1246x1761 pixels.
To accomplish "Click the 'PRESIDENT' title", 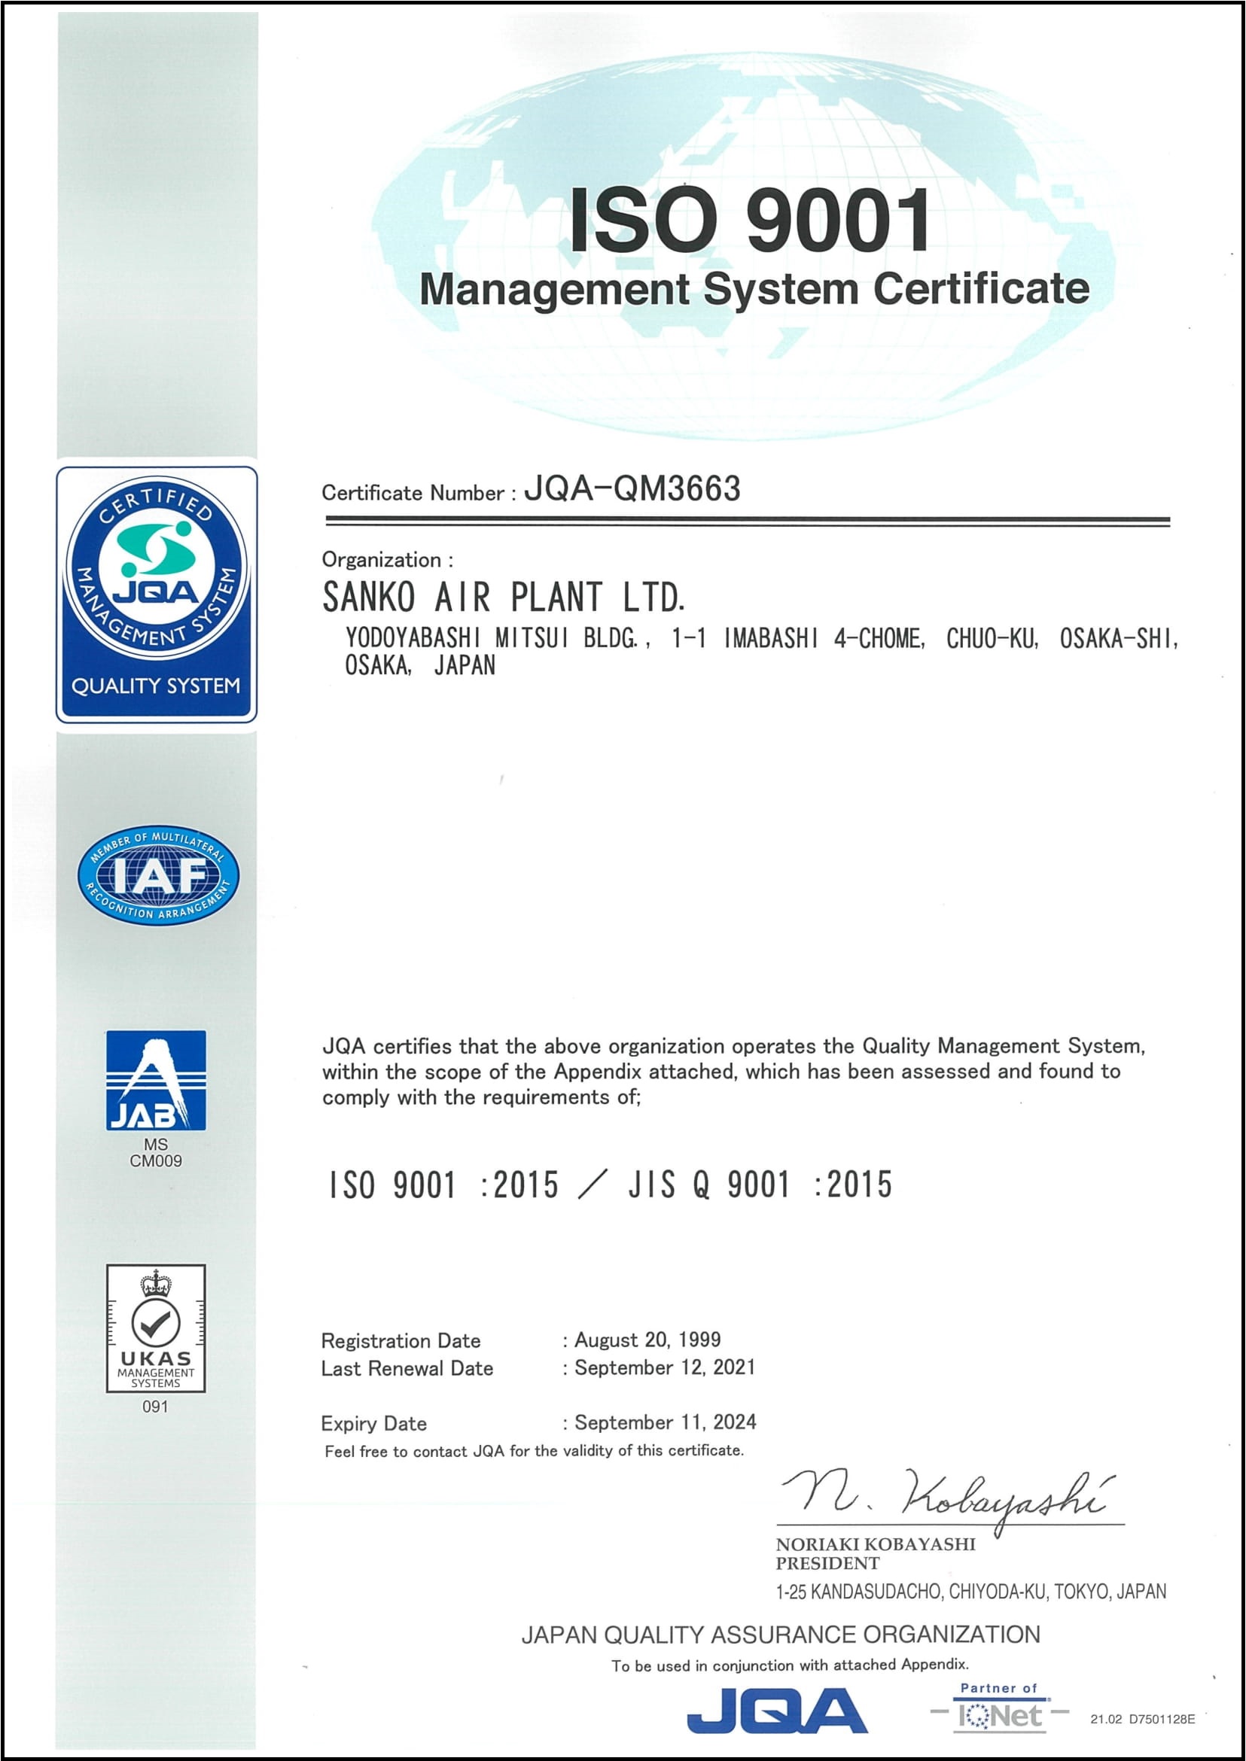I will [x=827, y=1563].
